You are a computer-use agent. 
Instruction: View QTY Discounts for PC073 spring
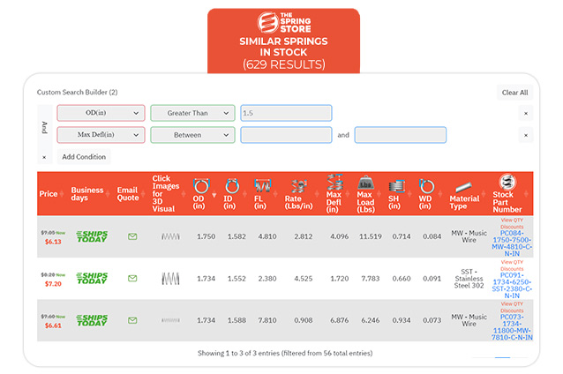[512, 307]
